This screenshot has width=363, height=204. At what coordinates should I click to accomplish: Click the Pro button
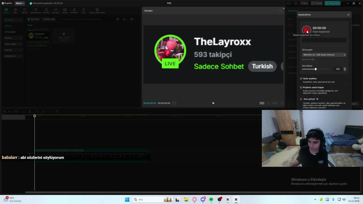[x=305, y=3]
